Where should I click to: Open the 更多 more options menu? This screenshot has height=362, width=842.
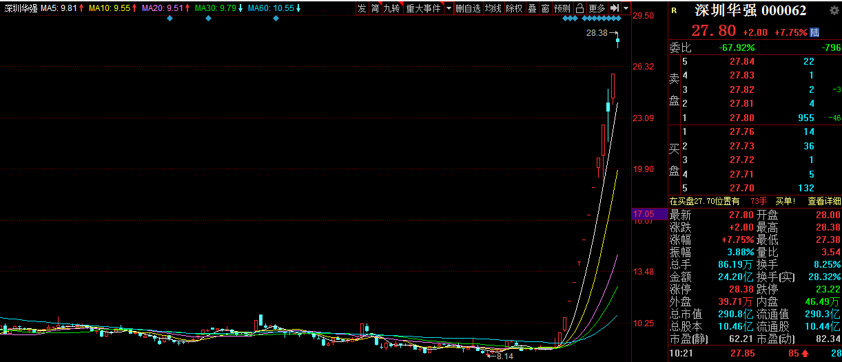tap(597, 8)
